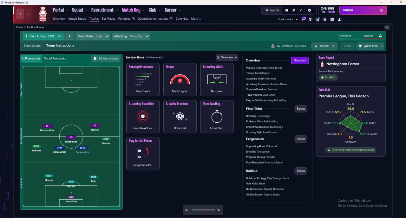Click the volume speaker icon

tap(187, 210)
